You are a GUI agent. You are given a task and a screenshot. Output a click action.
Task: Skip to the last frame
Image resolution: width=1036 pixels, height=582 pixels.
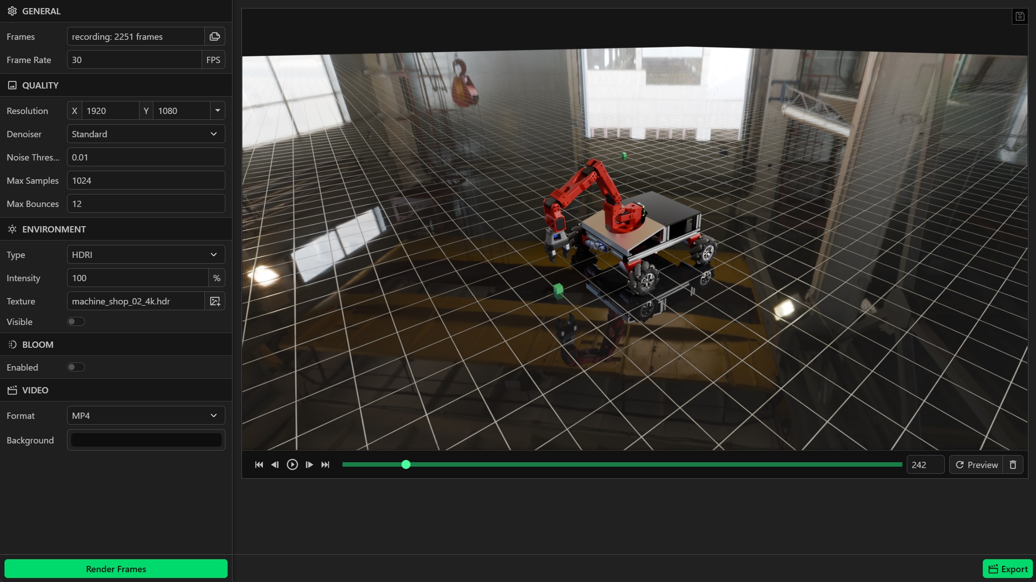click(326, 465)
